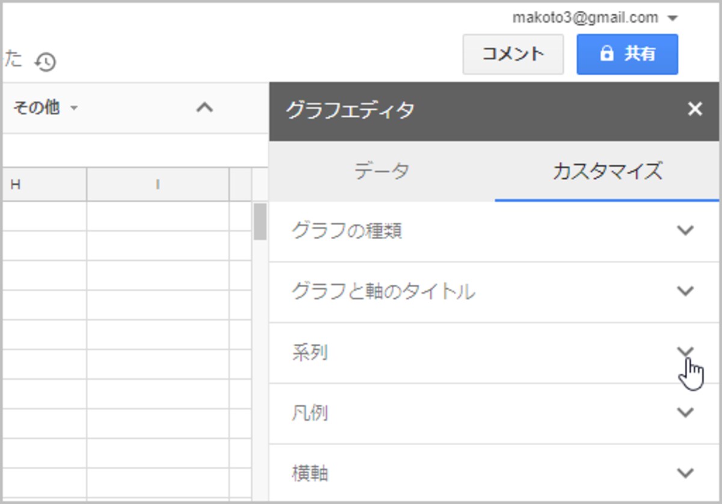Expand the 凡例 section
Screen dimensions: 722x504
pos(494,414)
